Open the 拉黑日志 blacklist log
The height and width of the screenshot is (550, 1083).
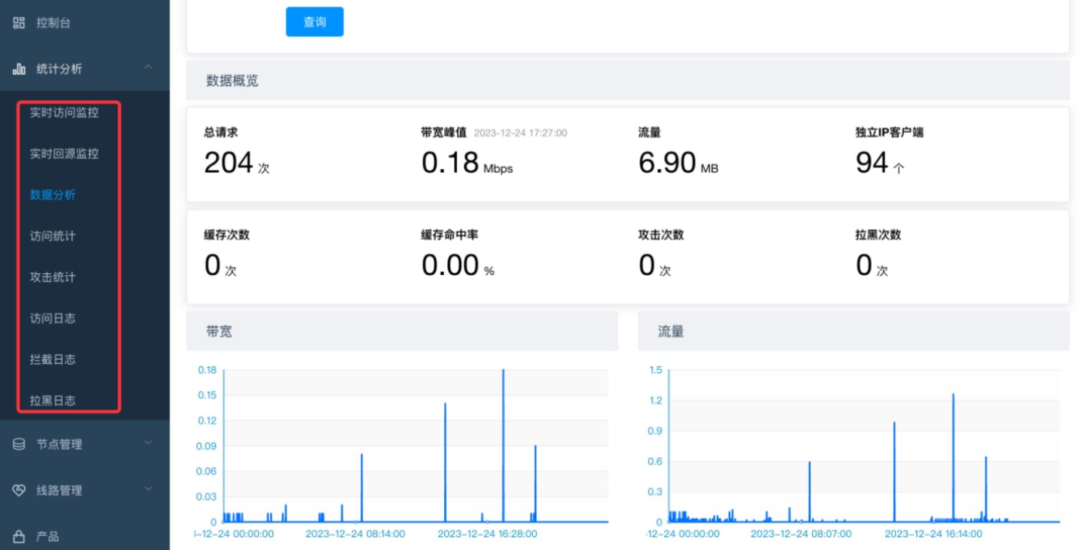tap(53, 400)
